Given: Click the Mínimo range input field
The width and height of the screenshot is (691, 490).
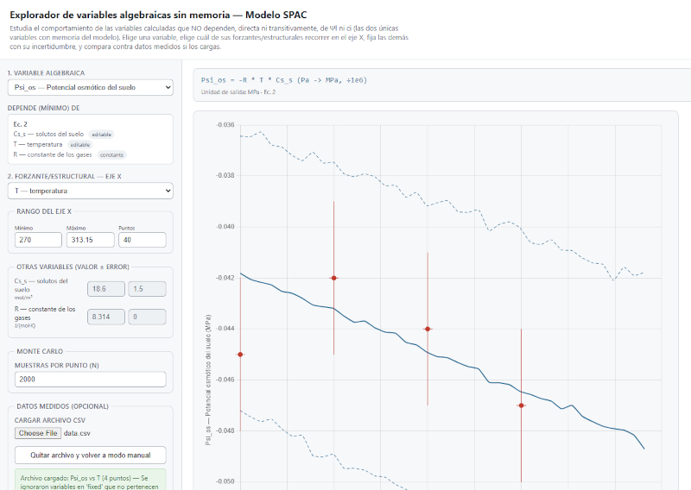Looking at the screenshot, I should click(38, 240).
